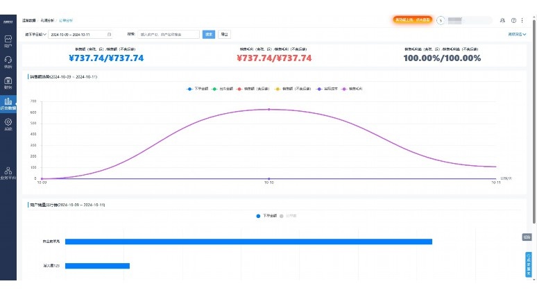This screenshot has width=537, height=295.
Task: Open the help question-mark icon
Action: tap(513, 21)
